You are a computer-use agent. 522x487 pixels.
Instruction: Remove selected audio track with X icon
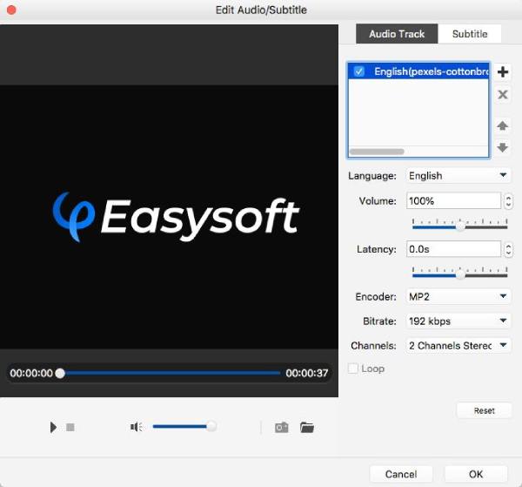502,95
